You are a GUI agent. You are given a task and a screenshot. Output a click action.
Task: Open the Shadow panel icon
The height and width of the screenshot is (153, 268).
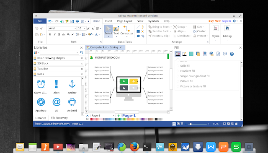coord(198,54)
